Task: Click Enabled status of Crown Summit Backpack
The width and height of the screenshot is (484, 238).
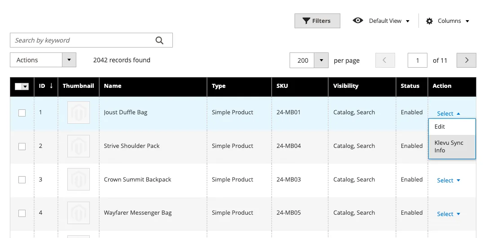Action: click(x=411, y=179)
